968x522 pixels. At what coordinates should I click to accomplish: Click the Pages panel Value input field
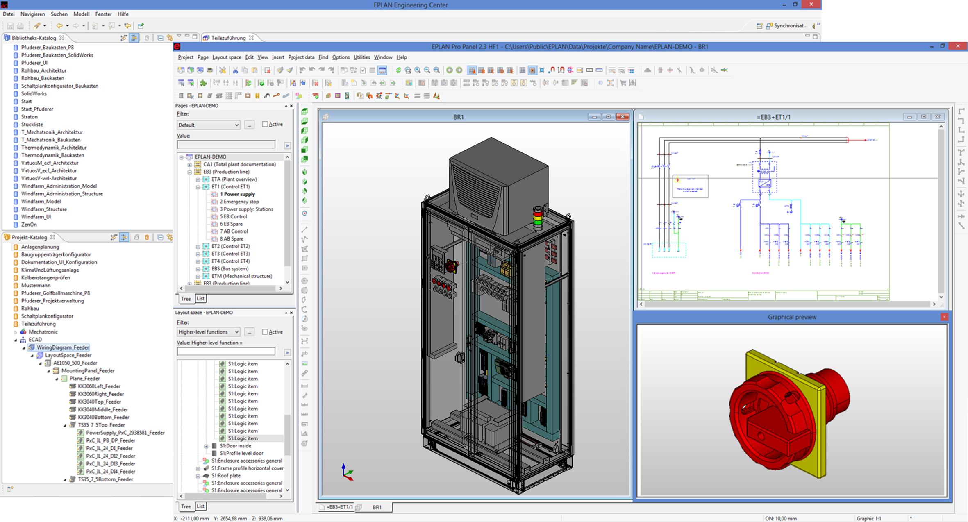click(226, 145)
